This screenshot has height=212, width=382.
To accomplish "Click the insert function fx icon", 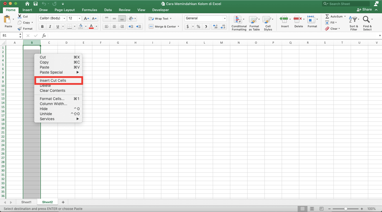I will coord(44,35).
